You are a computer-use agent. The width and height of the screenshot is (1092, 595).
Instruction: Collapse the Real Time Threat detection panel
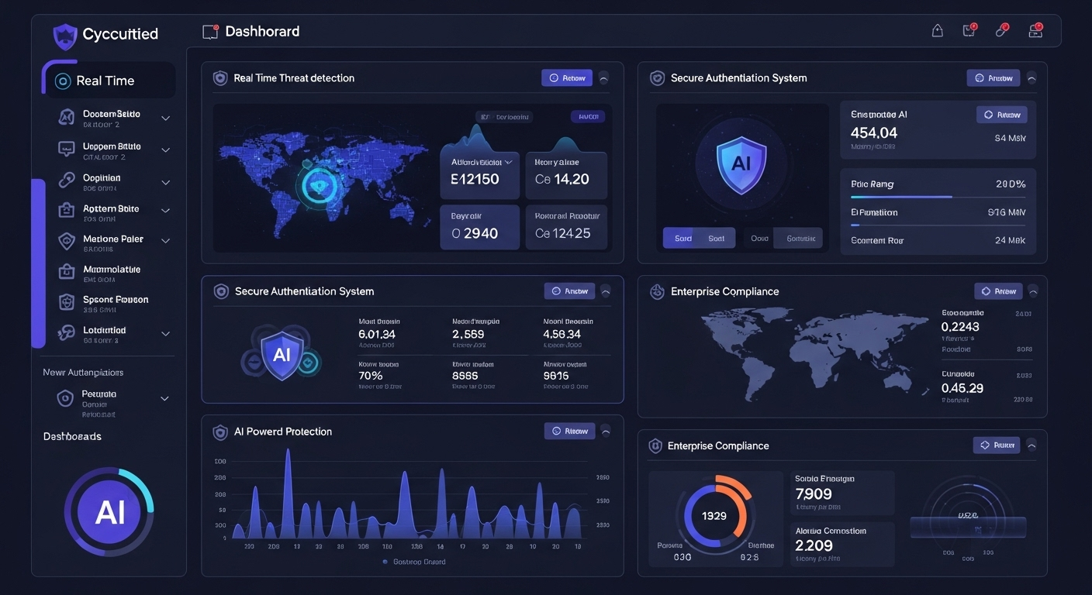(603, 77)
